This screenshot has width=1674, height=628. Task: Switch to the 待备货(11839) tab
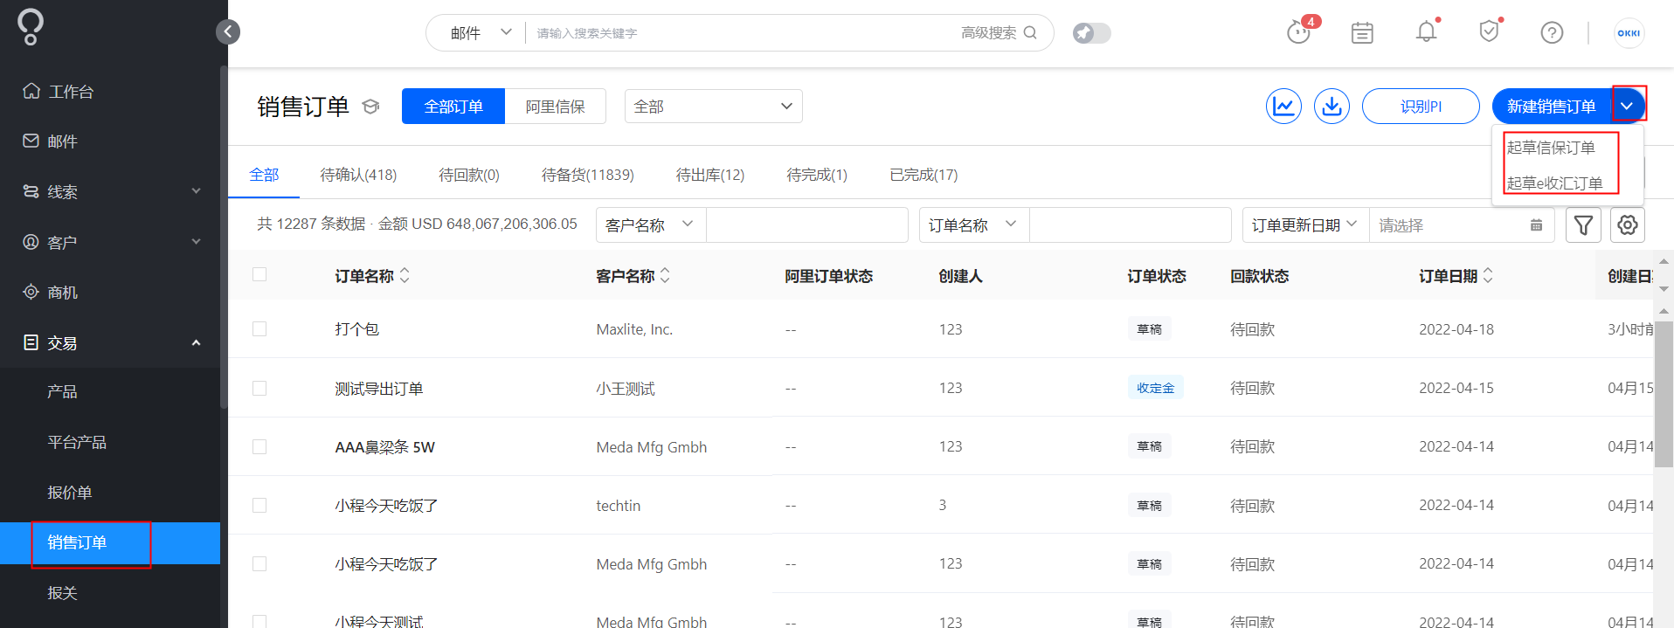[x=588, y=175]
